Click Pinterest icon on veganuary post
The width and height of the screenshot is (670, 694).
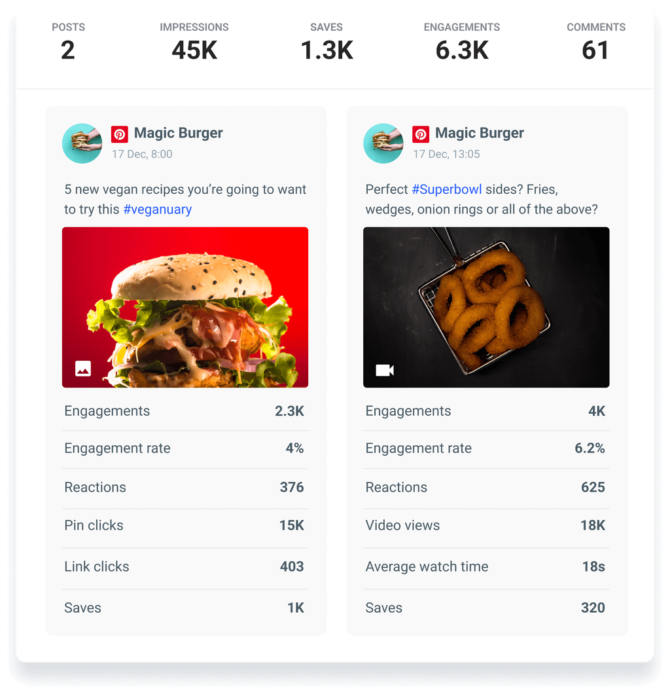(x=119, y=134)
